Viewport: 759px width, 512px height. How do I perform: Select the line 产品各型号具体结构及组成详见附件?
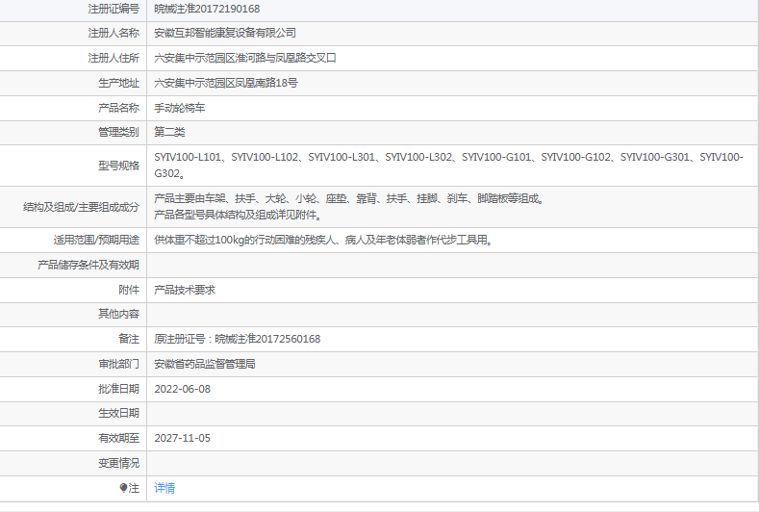(239, 215)
